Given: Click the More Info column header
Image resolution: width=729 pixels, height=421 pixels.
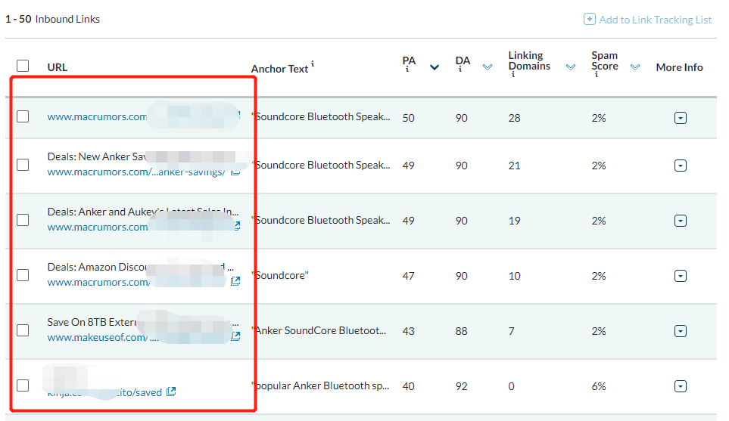Looking at the screenshot, I should click(679, 67).
